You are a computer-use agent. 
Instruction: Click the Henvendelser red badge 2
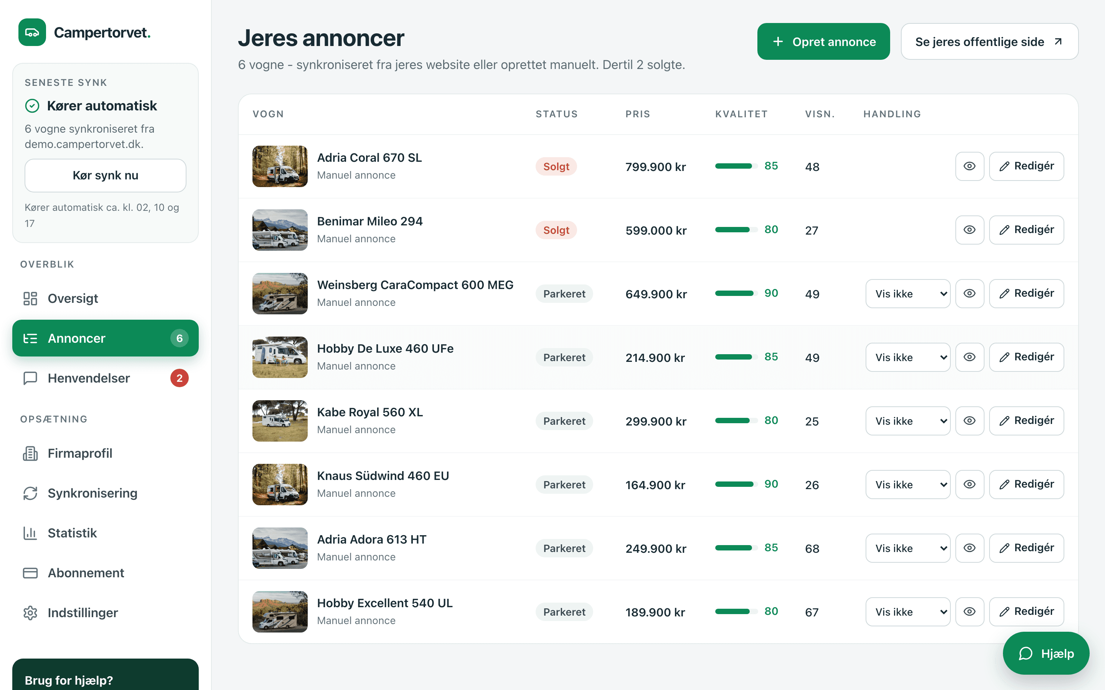tap(180, 378)
